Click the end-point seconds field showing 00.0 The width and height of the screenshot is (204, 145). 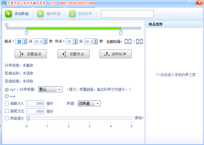click(89, 42)
